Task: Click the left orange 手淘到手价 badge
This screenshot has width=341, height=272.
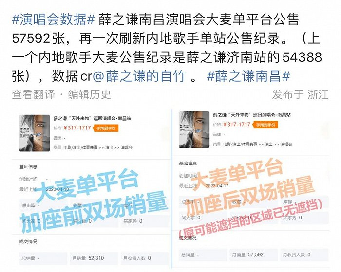Action: (106, 128)
